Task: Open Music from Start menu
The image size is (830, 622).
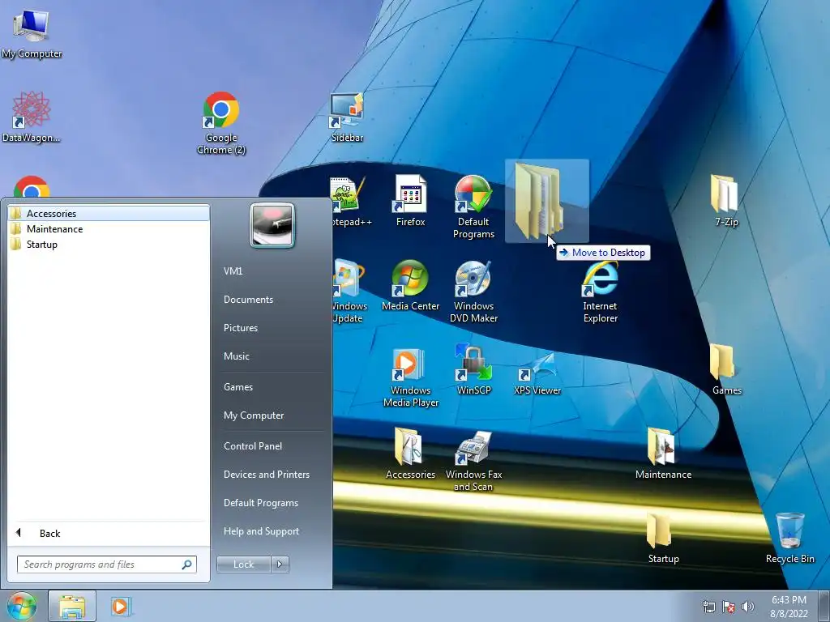Action: (237, 356)
